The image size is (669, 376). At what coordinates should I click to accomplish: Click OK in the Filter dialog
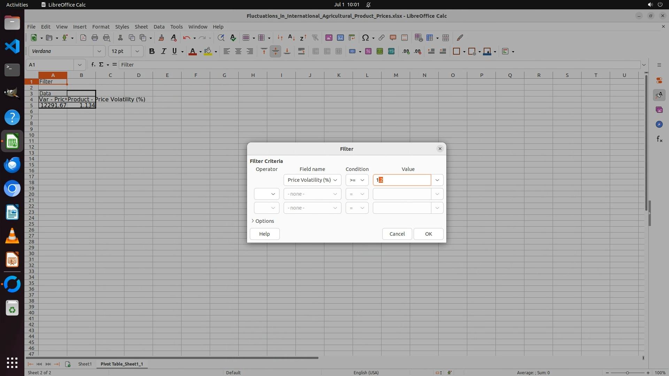point(428,234)
